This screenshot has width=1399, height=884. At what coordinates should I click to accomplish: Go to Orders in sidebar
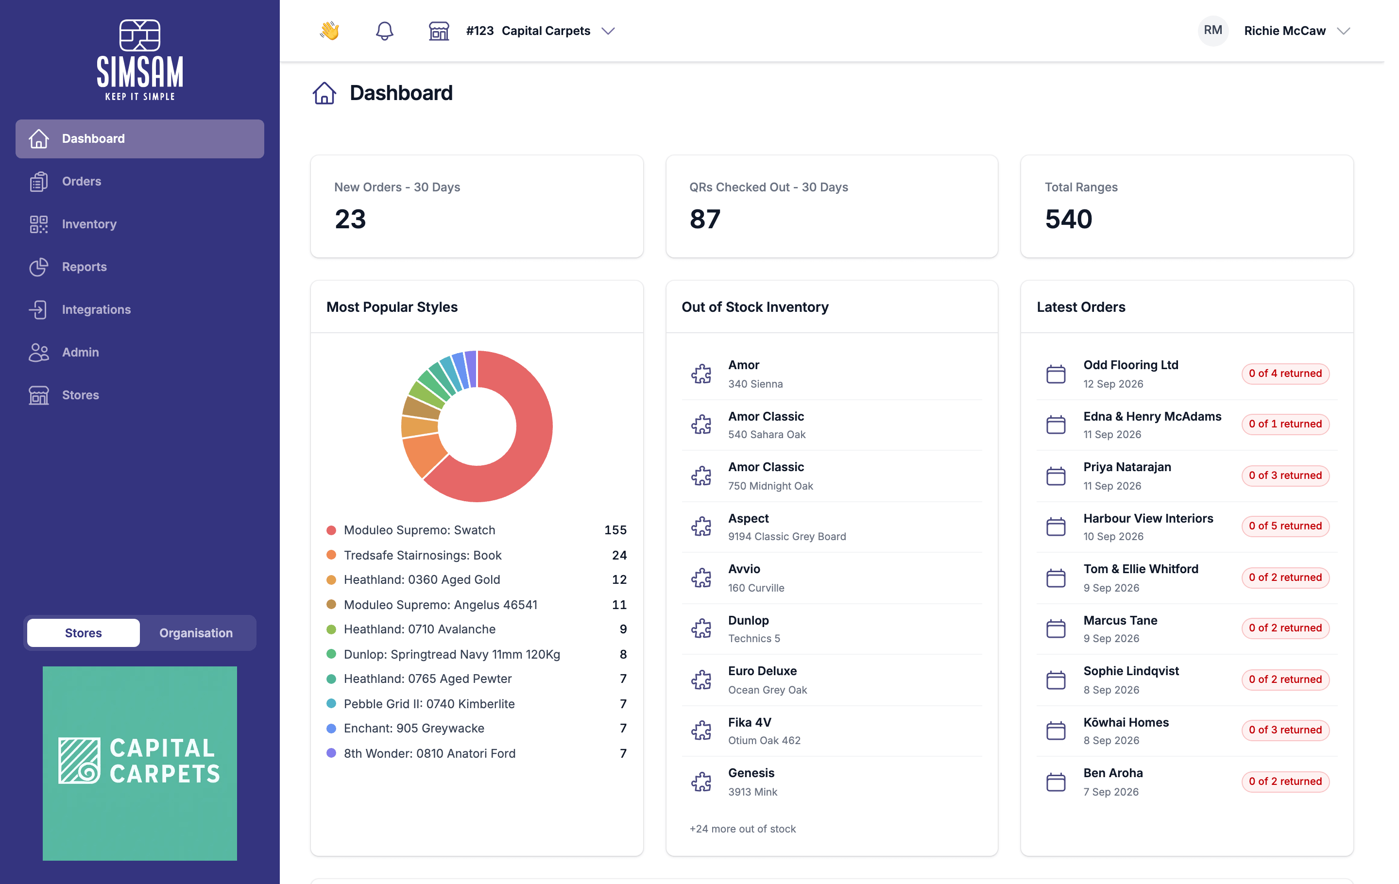[x=139, y=181]
